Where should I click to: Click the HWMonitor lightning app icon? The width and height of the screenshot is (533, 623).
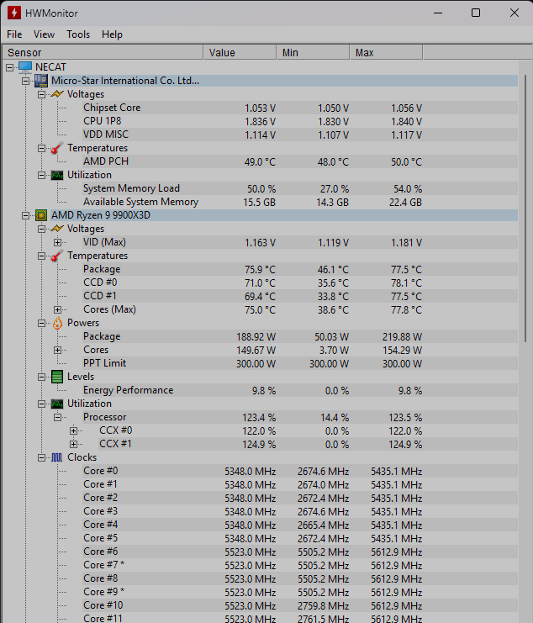[x=14, y=13]
